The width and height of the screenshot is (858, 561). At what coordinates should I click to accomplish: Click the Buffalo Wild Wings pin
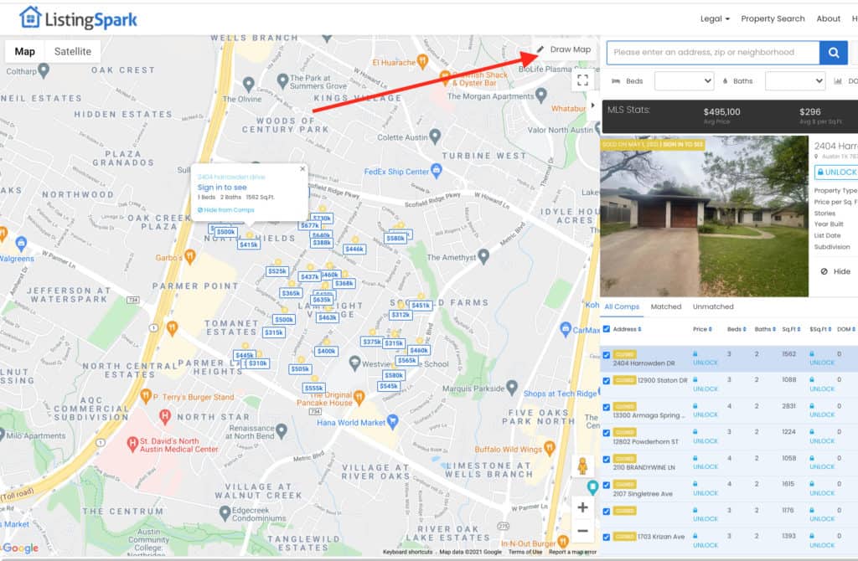tap(550, 449)
